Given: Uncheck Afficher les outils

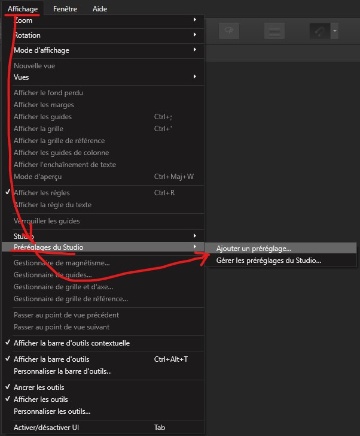Looking at the screenshot, I should click(x=103, y=399).
